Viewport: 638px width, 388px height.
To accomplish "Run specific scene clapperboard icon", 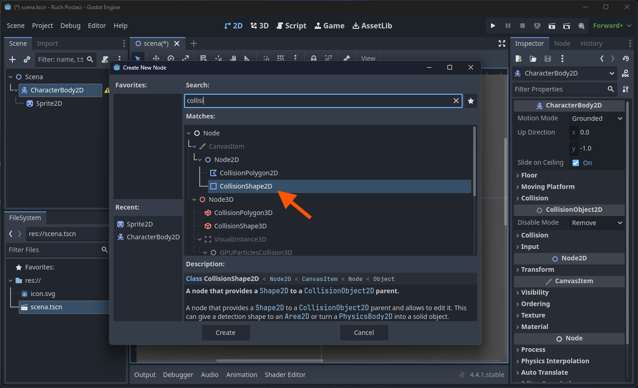I will (567, 26).
